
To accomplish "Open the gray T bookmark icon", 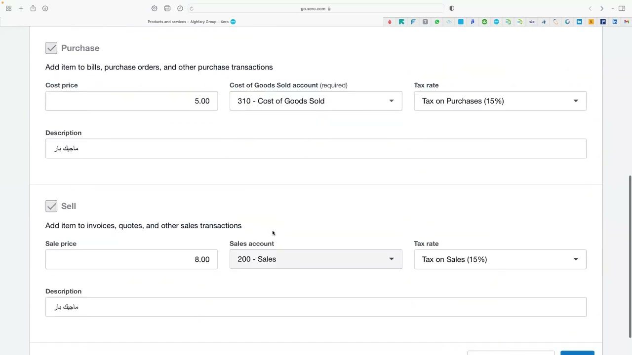I will coord(425,22).
